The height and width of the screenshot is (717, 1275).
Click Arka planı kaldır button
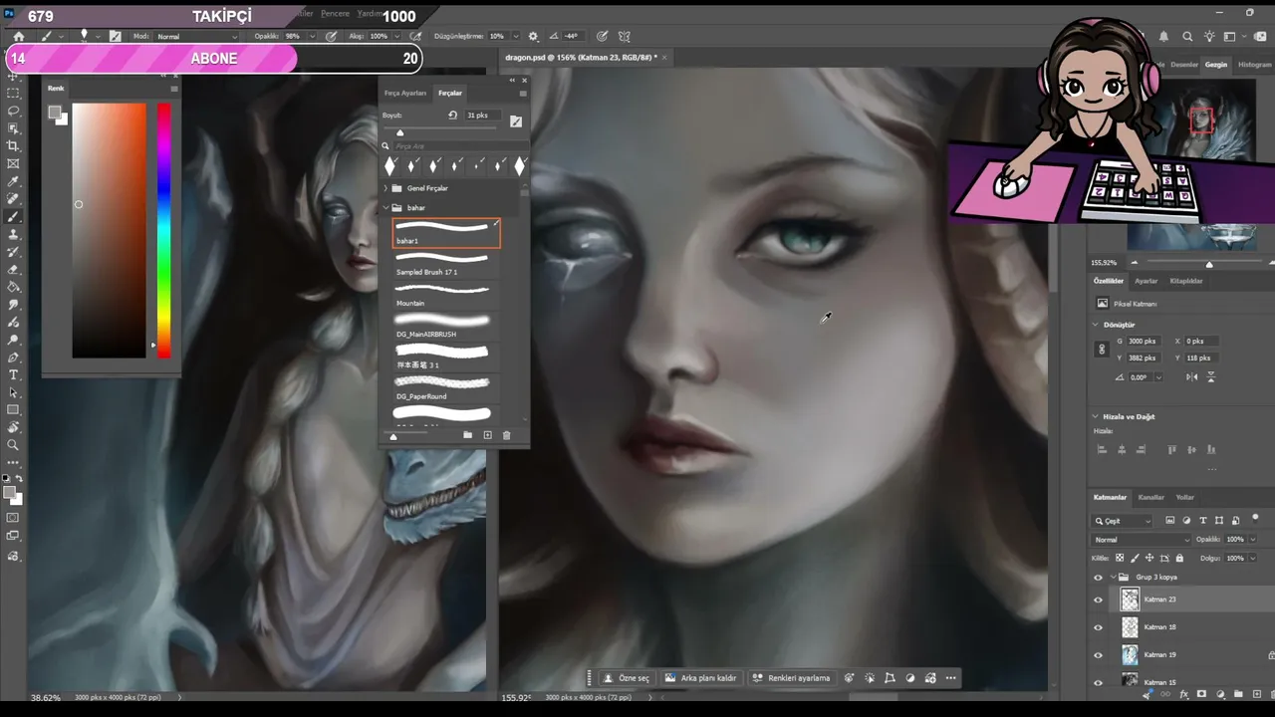[x=701, y=678]
